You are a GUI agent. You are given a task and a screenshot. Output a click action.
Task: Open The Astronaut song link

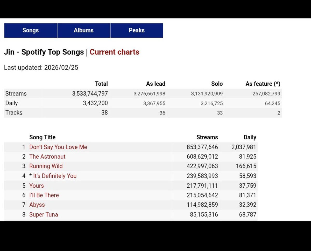pos(47,157)
